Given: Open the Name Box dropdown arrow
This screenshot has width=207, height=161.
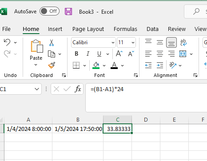Looking at the screenshot, I should (x=37, y=89).
